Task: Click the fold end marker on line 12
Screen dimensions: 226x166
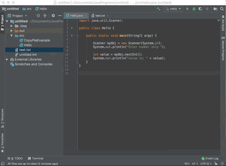Action: click(x=77, y=62)
